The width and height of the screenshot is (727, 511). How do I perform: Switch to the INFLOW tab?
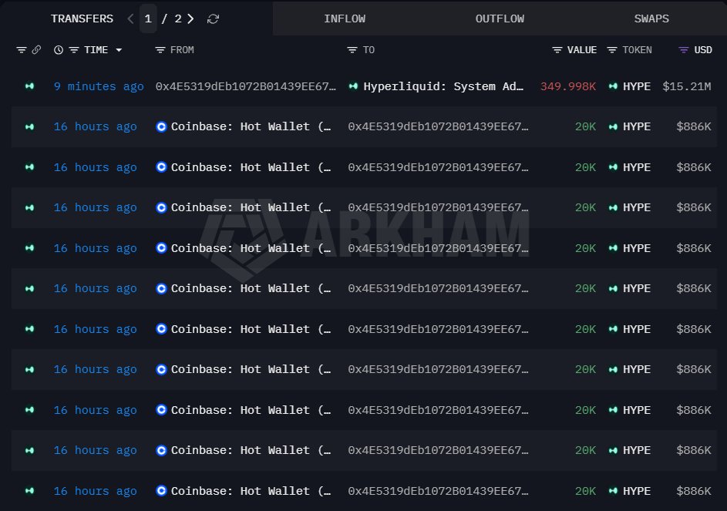click(345, 18)
